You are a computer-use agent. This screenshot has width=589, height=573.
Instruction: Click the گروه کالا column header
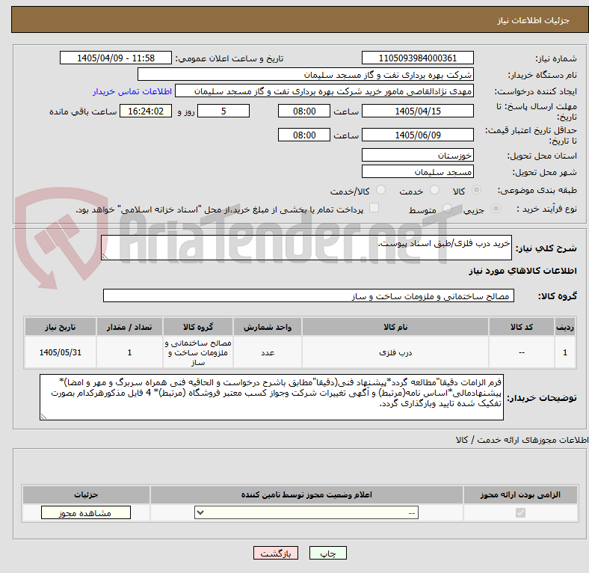tap(198, 327)
